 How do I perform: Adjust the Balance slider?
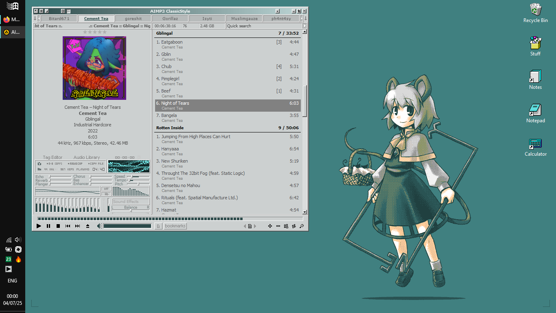(131, 210)
